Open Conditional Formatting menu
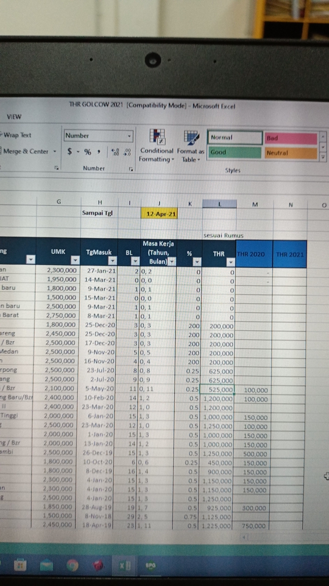The width and height of the screenshot is (329, 586). click(x=157, y=146)
